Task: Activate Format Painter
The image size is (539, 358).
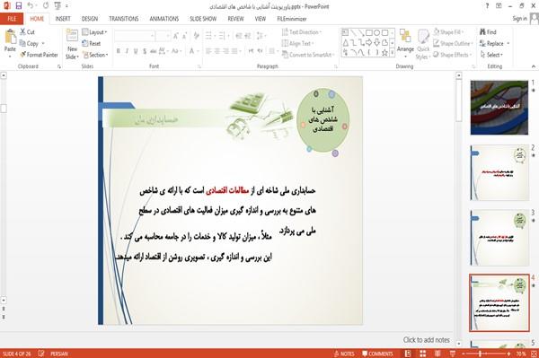Action: (x=39, y=55)
